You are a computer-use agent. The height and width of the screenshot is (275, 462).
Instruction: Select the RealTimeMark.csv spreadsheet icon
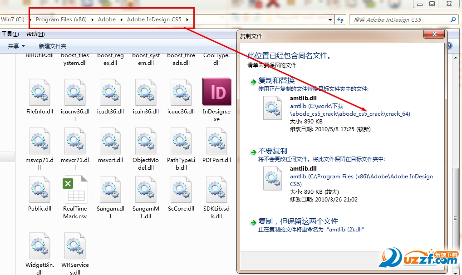coord(75,190)
